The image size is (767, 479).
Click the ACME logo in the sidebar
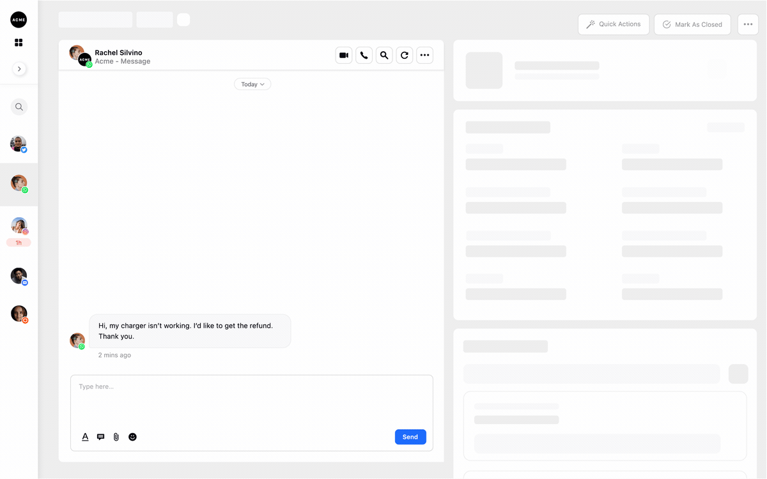[x=19, y=20]
